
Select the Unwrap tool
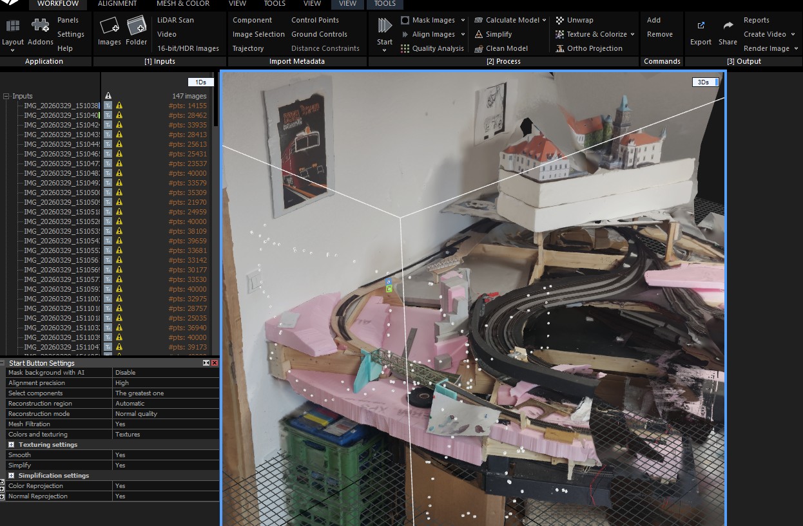(x=580, y=20)
